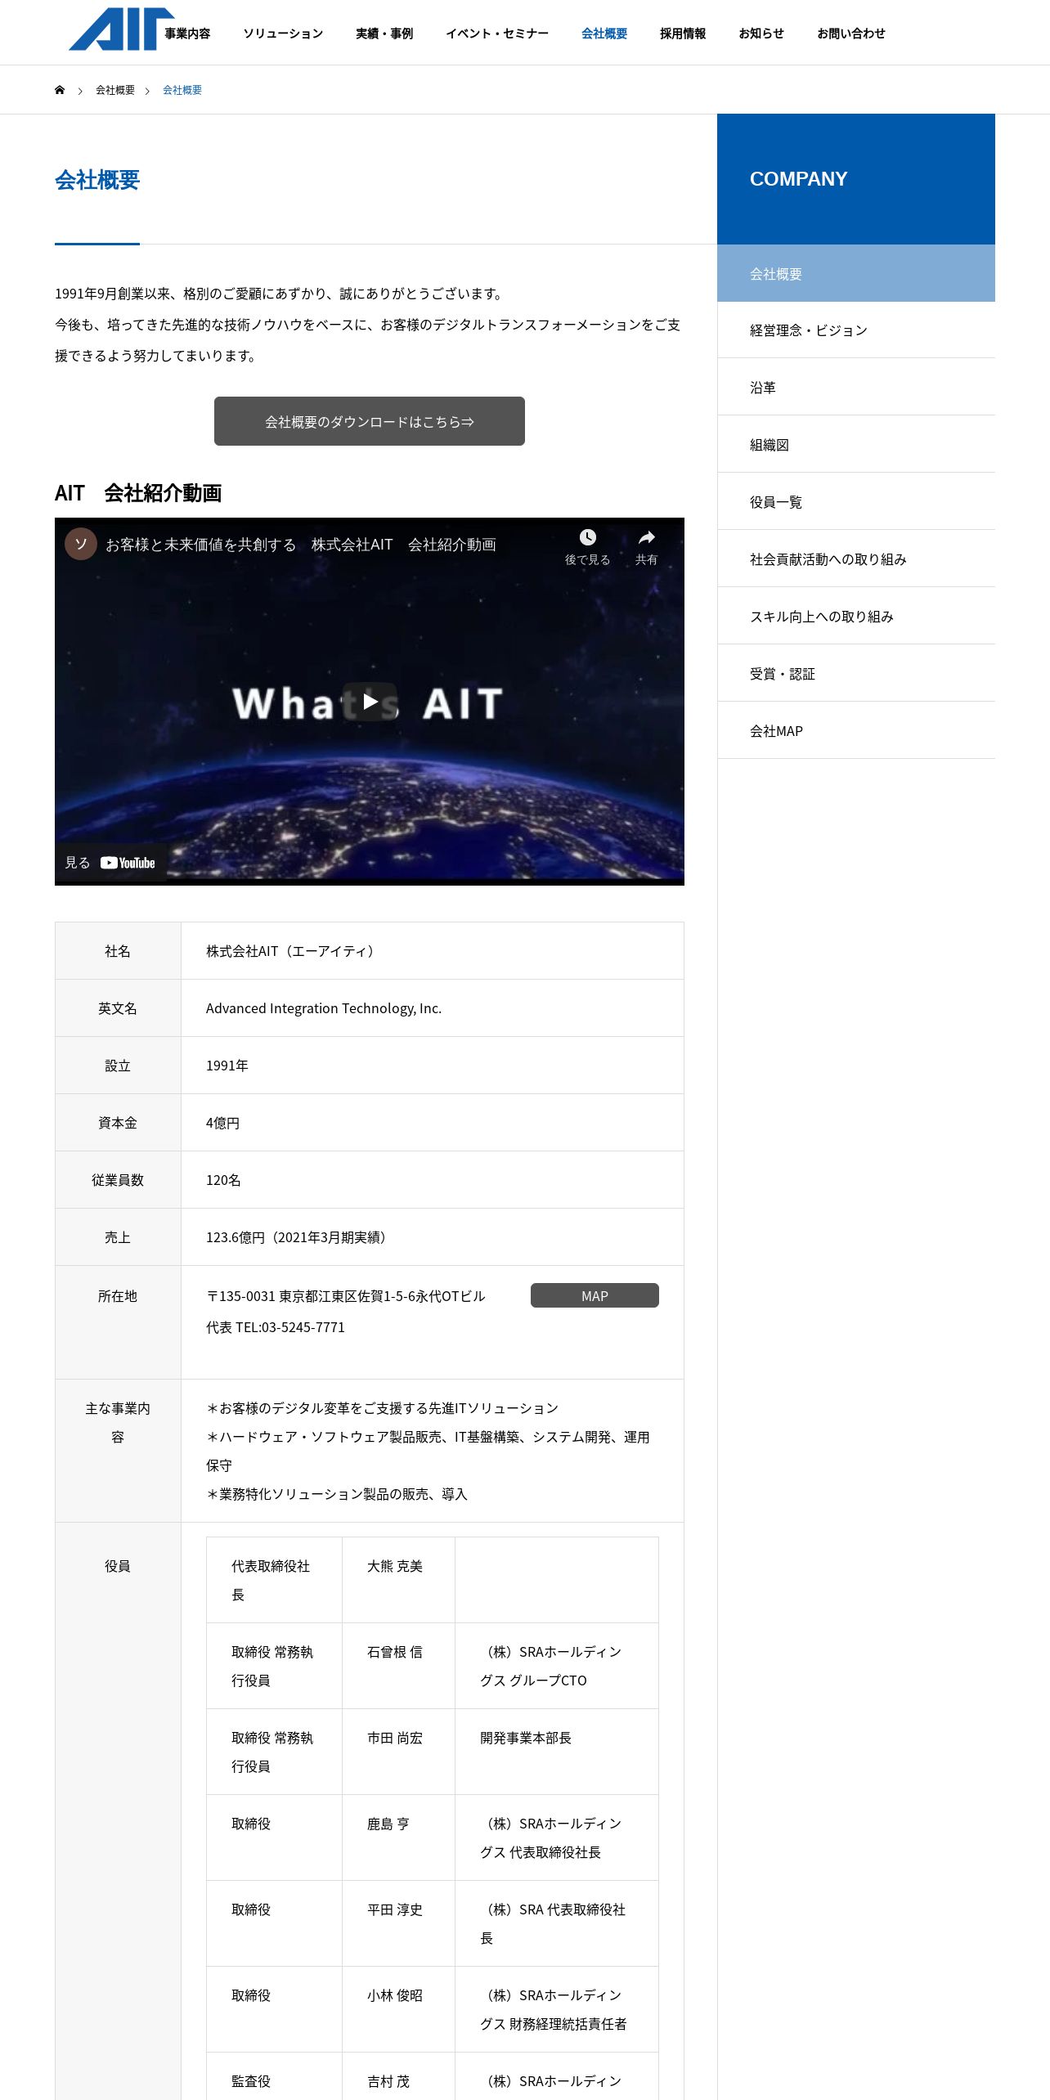The image size is (1050, 2100).
Task: Click the name 平田 淳史
Action: tap(395, 1909)
